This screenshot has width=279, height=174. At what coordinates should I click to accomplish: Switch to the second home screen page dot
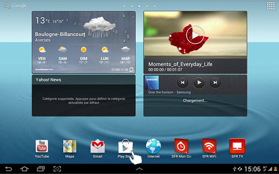tap(132, 6)
